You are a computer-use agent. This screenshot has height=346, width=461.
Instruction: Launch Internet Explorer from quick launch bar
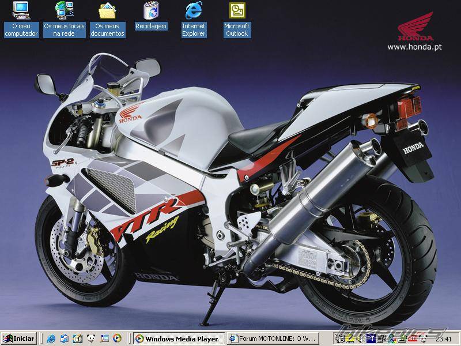(x=51, y=339)
